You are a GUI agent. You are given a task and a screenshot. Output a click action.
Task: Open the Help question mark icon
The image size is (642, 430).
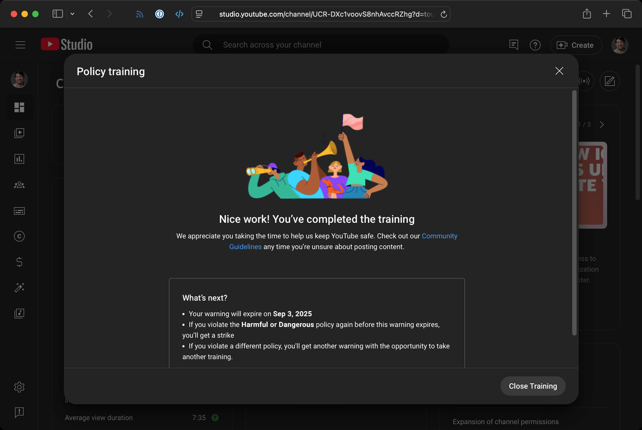click(535, 45)
